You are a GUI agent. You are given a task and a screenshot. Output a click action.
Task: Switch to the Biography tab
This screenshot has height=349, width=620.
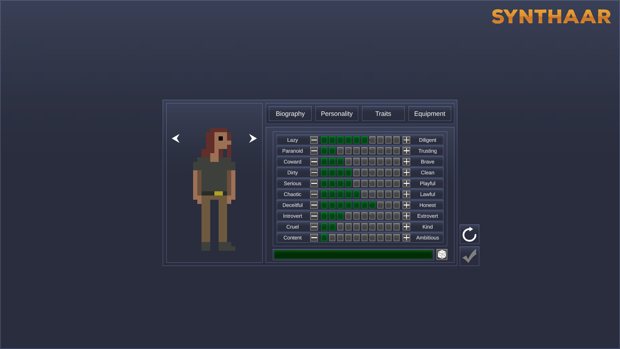pos(290,113)
